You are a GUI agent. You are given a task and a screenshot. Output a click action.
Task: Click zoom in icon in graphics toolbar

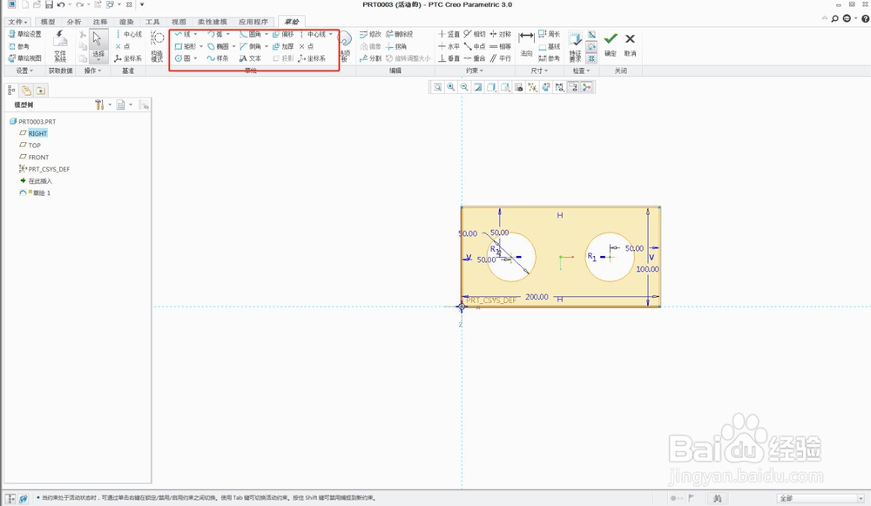tap(451, 87)
